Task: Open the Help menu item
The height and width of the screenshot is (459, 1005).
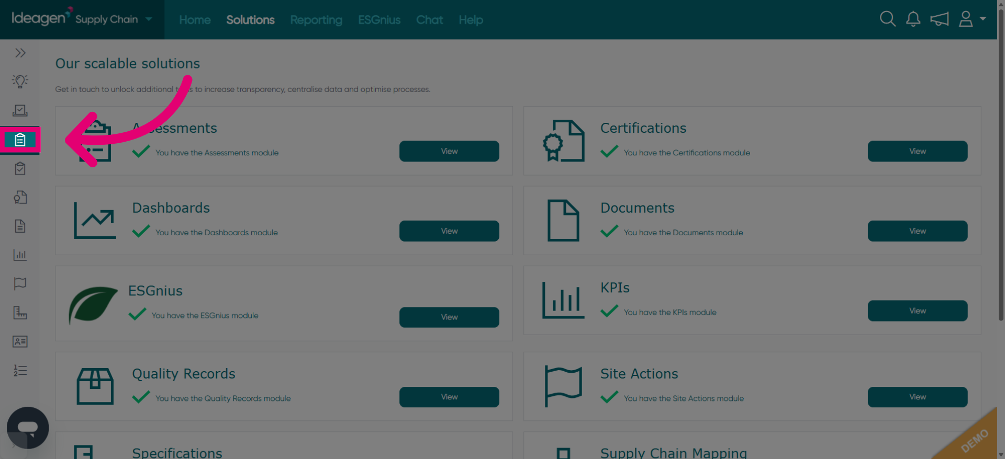Action: pos(471,20)
